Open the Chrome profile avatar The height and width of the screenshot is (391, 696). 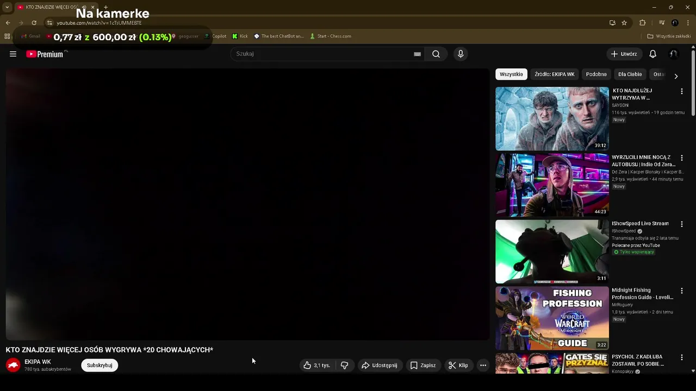[x=675, y=23]
